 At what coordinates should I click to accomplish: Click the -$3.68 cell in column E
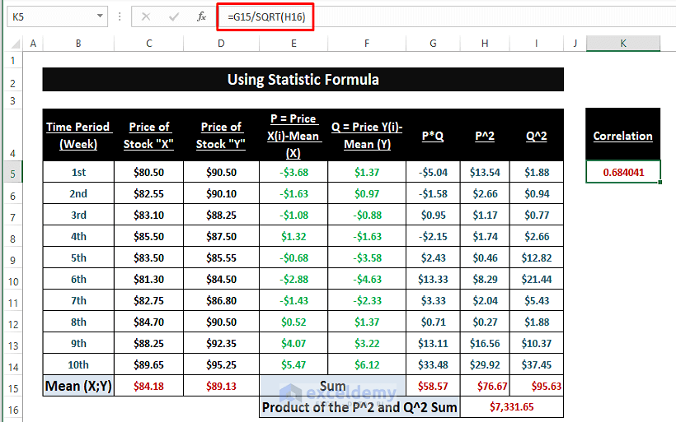click(293, 172)
